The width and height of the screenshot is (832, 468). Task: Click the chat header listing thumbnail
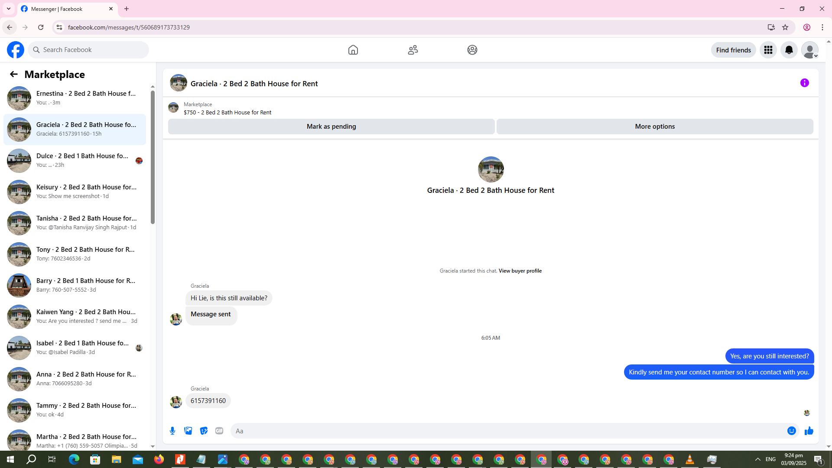pos(179,83)
